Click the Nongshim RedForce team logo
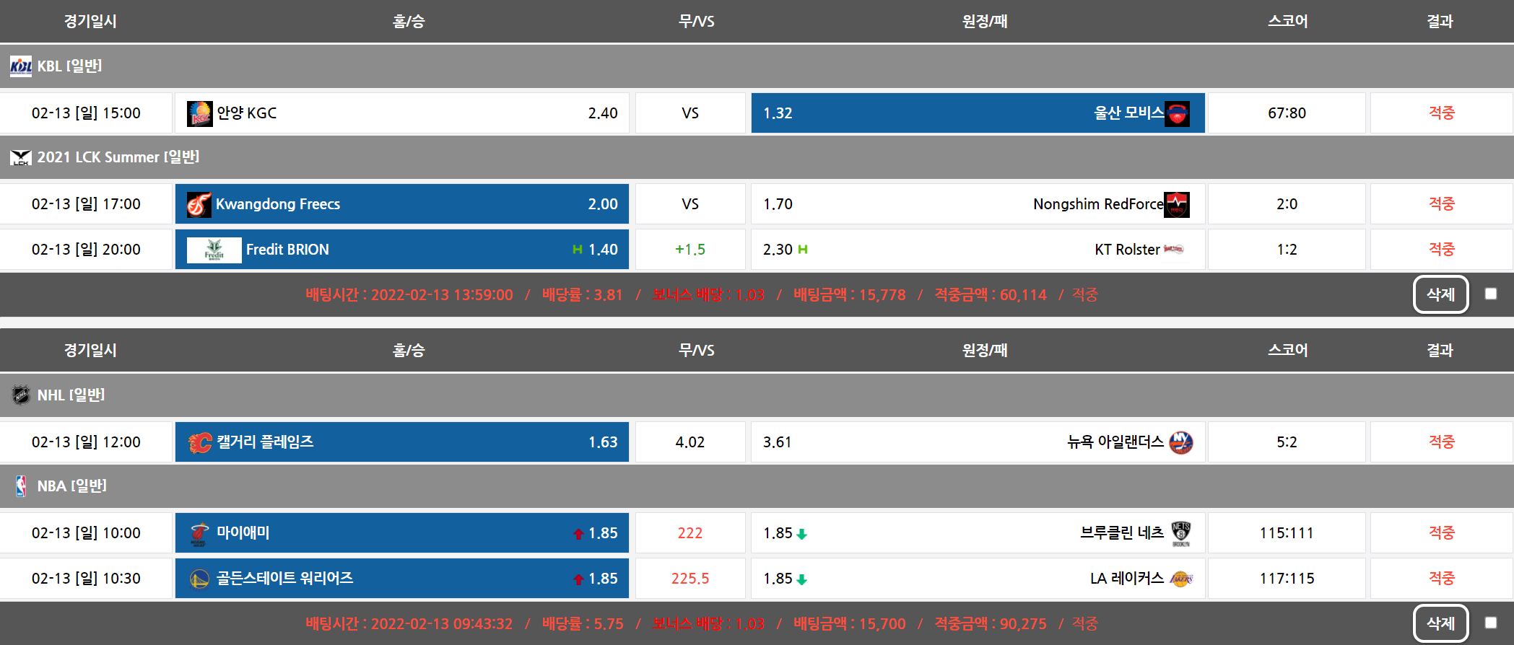The width and height of the screenshot is (1514, 645). click(1177, 204)
